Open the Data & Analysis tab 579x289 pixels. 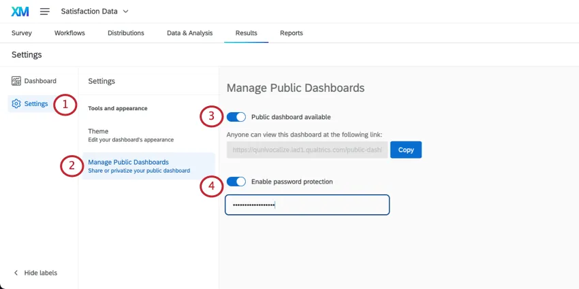189,33
